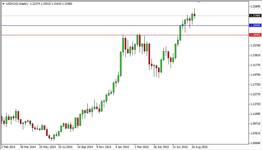This screenshot has width=262, height=150.
Task: Click the latest red candle at far right
Action: (194, 15)
